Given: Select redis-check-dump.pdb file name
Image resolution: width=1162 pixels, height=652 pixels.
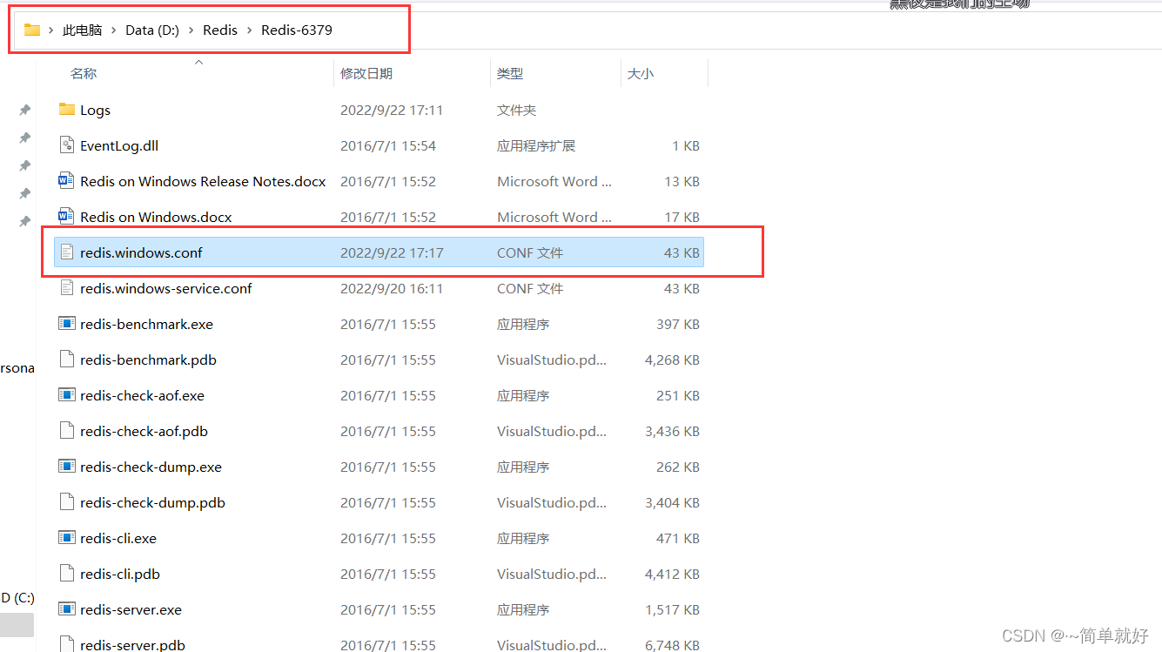Looking at the screenshot, I should click(152, 502).
